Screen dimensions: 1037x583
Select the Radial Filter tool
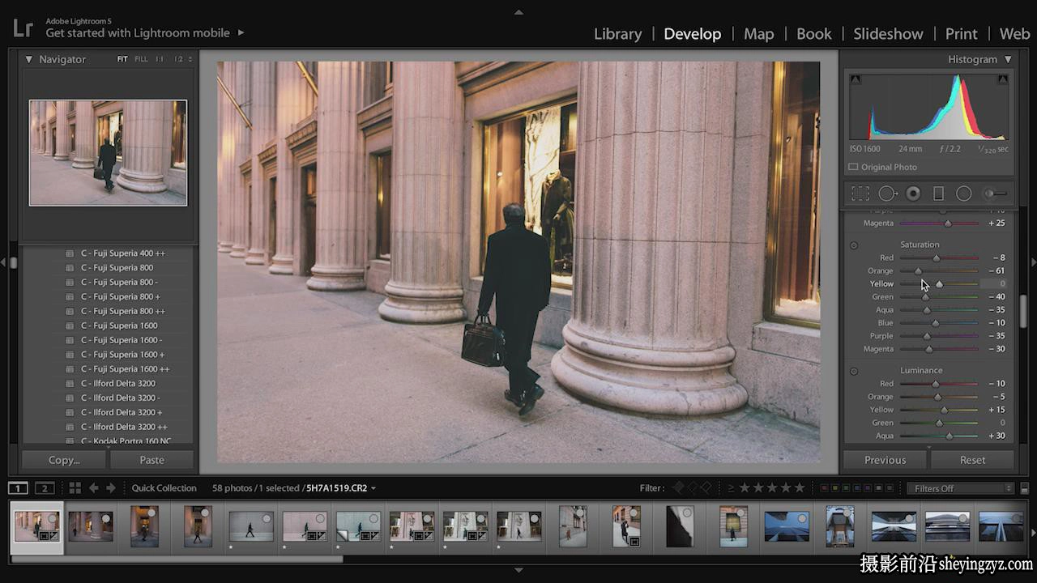963,194
